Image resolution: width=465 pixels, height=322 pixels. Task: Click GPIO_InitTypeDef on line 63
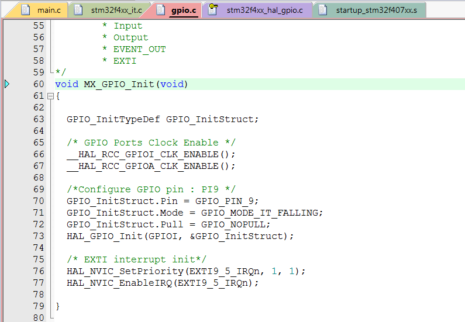(x=113, y=119)
